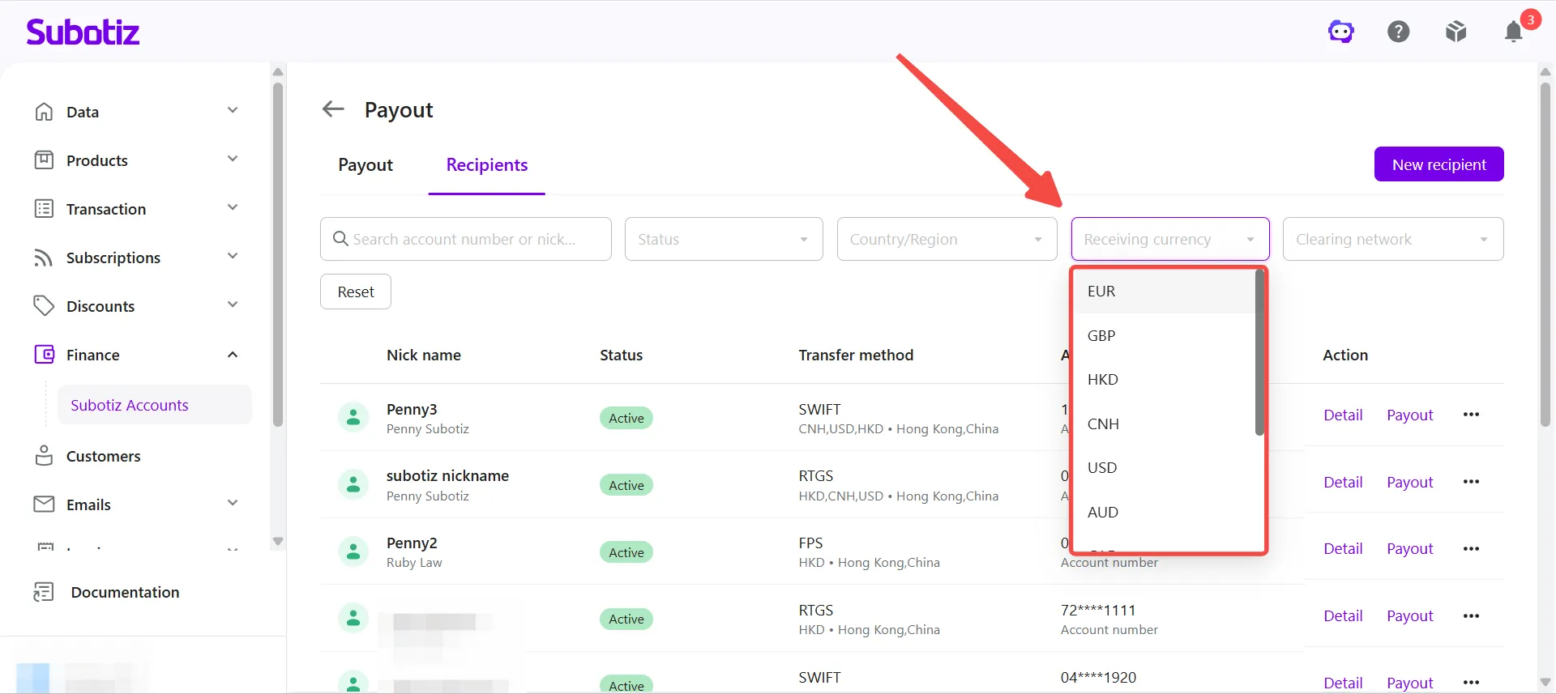The width and height of the screenshot is (1556, 694).
Task: Open Detail for subotiz nickname
Action: 1343,482
